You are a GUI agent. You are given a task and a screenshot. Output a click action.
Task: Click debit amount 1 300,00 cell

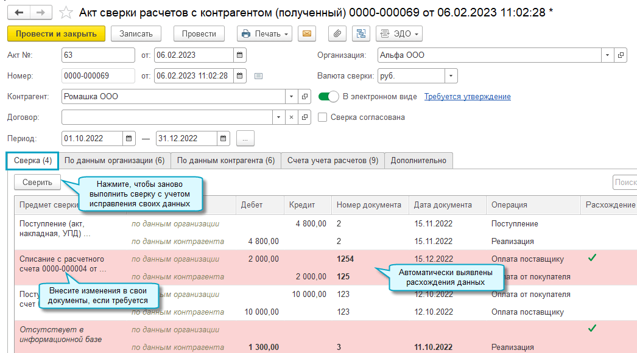(264, 348)
